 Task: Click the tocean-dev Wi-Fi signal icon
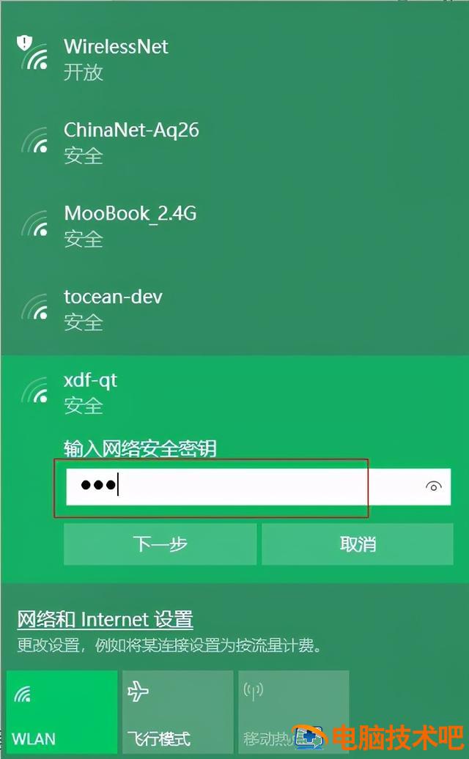pyautogui.click(x=35, y=307)
